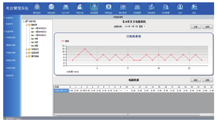Image resolution: width=217 pixels, height=123 pixels.
Task: Expand the 空压机房 tree folder
Action: [x=26, y=53]
